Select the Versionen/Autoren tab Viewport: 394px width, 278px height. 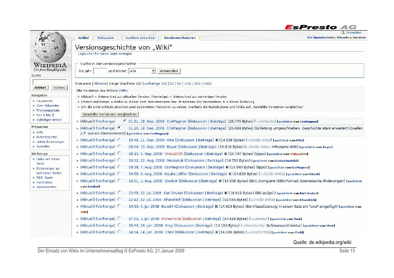tap(180, 38)
